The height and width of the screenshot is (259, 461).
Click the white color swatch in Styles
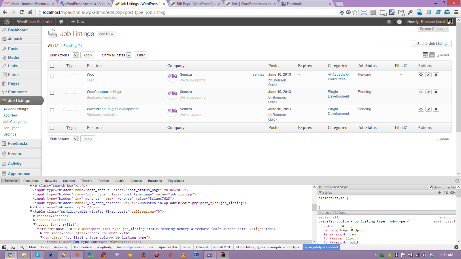[339, 226]
